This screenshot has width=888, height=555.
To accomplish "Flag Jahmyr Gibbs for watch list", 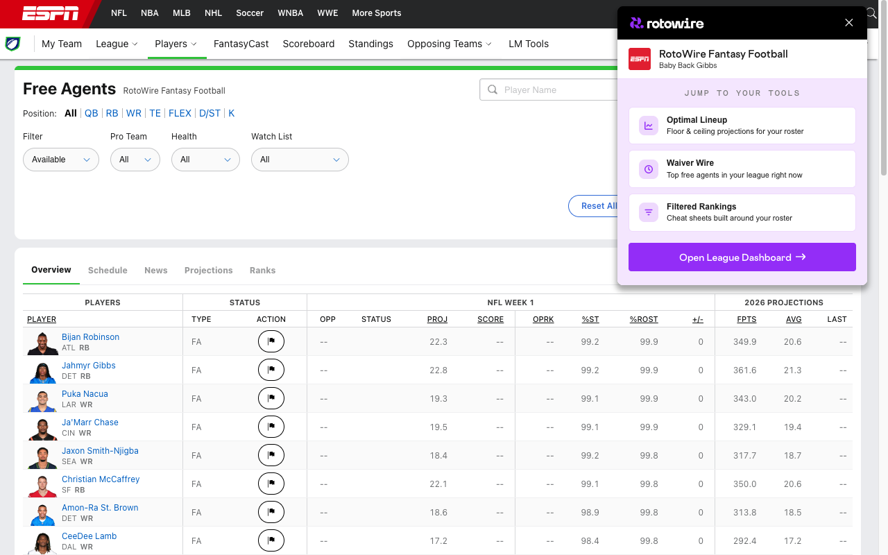I will [x=271, y=370].
